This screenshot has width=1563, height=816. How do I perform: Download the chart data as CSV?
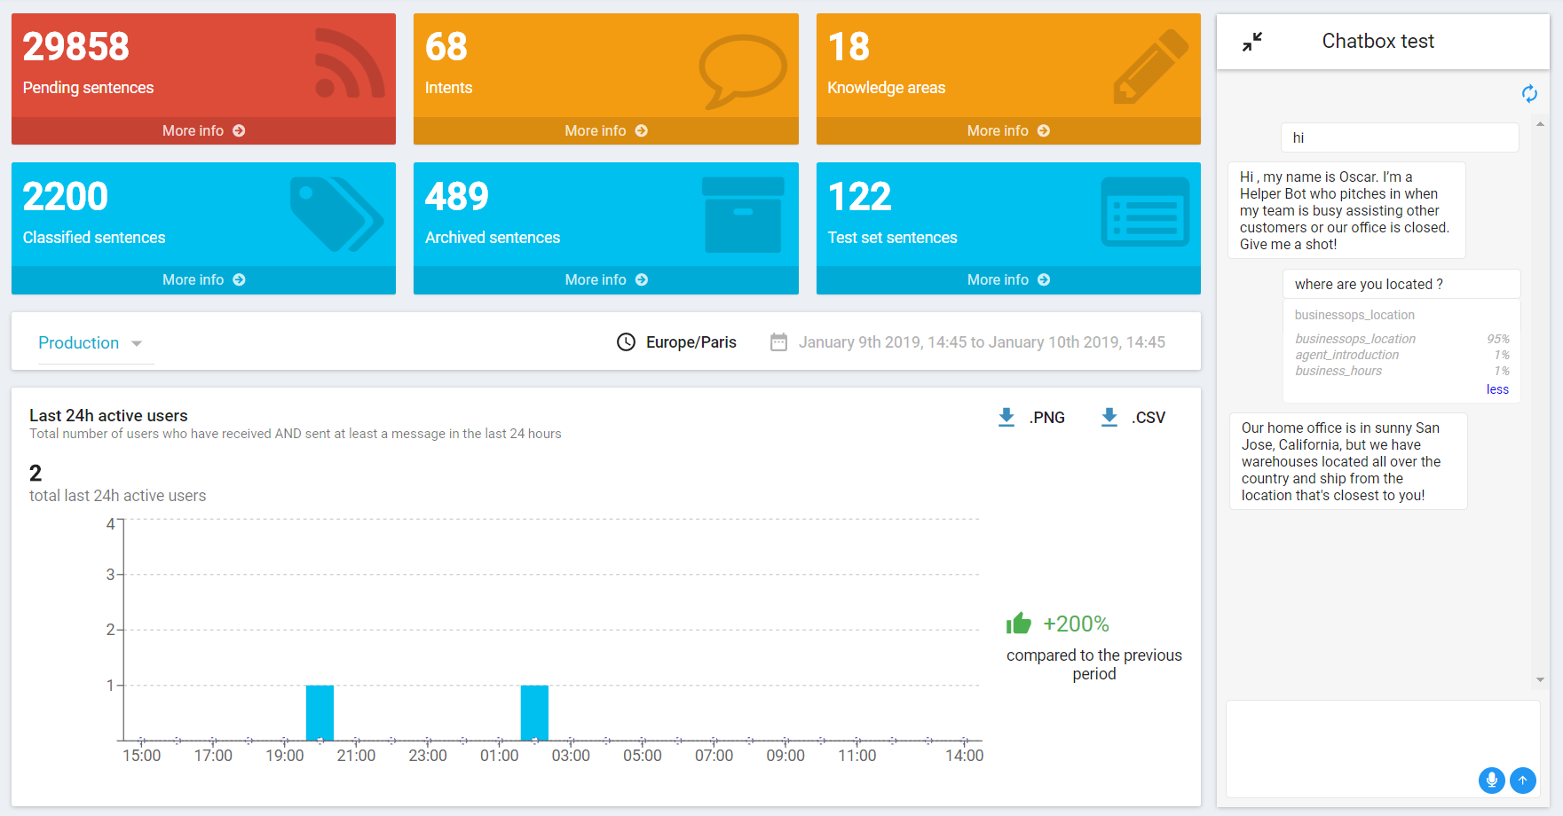[1133, 417]
